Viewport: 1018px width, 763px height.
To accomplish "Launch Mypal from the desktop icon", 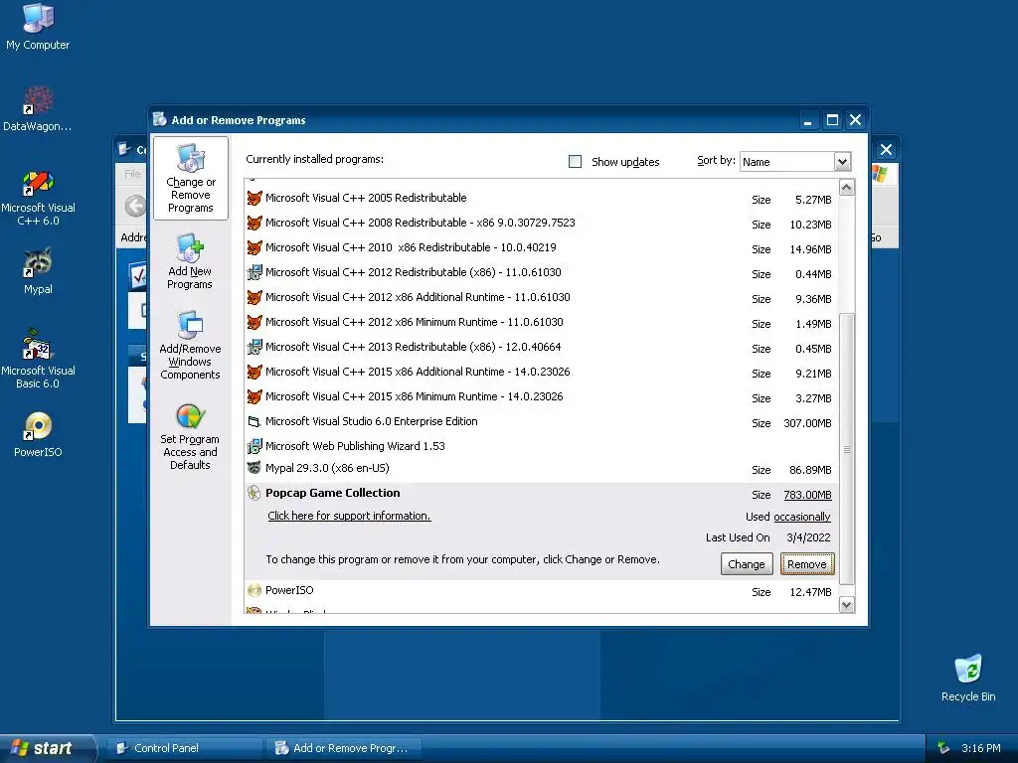I will 38,270.
